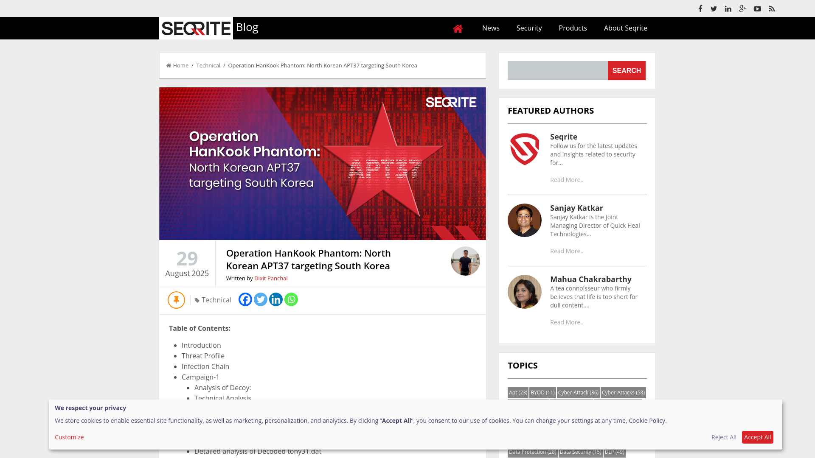Open Seqrite featured author name
Screen dimensions: 815x458
tap(564, 137)
